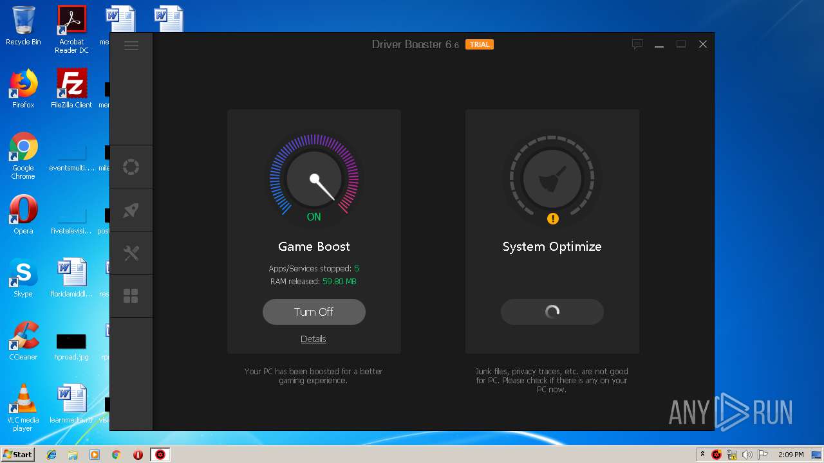This screenshot has height=463, width=824.
Task: Select the fivetelevisi... desktop file
Action: click(71, 221)
